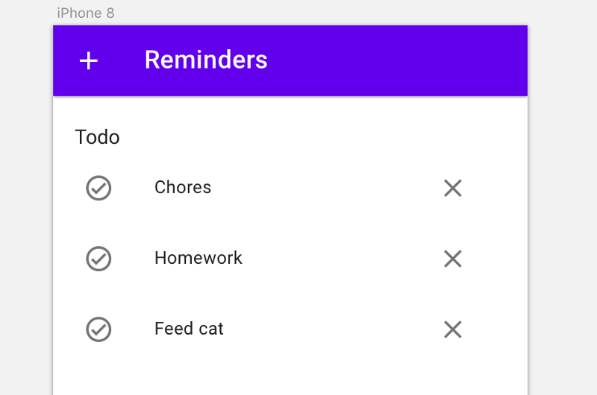Click blank space between Homework and its X

point(343,259)
